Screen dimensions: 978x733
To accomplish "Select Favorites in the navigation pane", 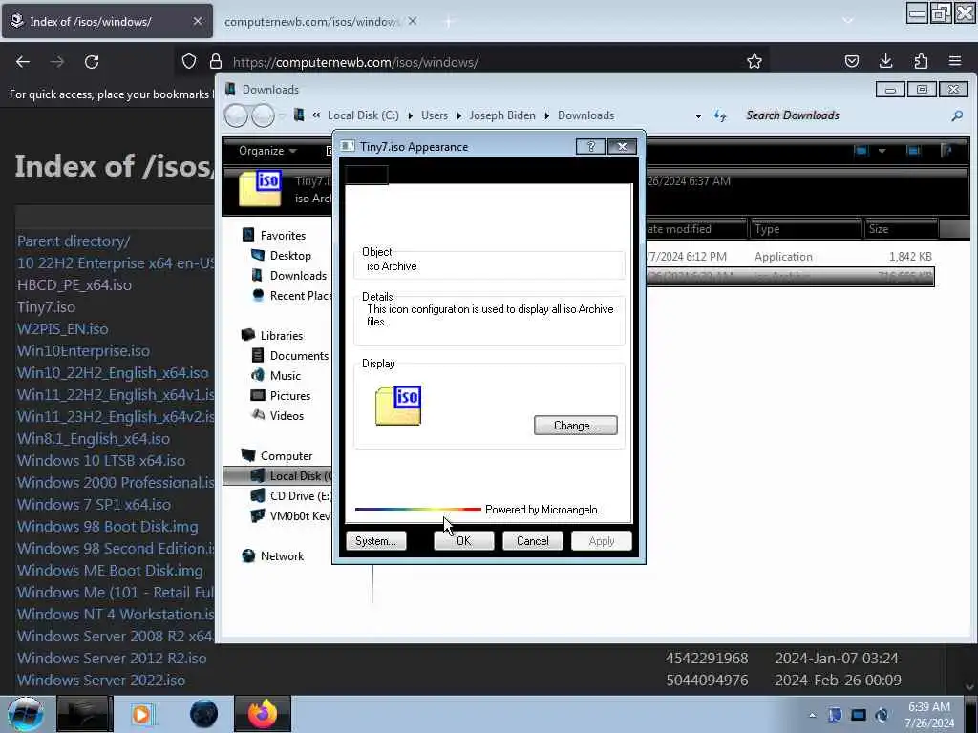I will pyautogui.click(x=283, y=236).
